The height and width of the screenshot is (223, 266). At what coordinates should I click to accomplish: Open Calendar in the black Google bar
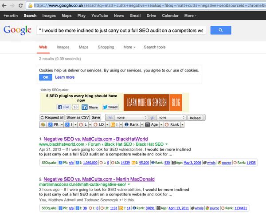click(x=170, y=16)
